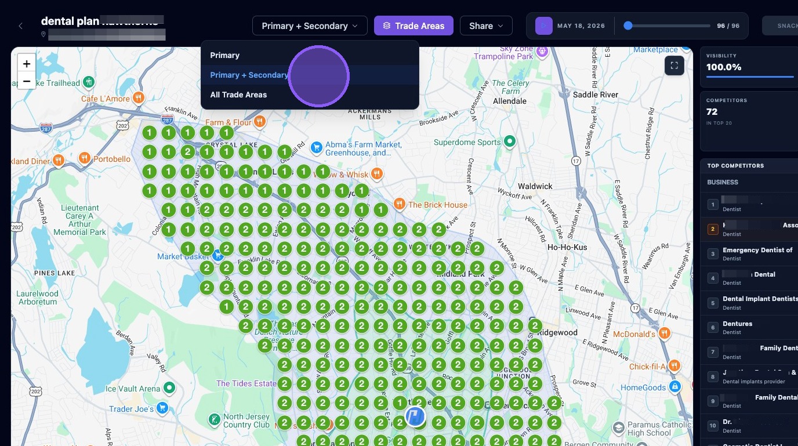Click The Tides Estate map label
The height and width of the screenshot is (446, 798).
(246, 383)
